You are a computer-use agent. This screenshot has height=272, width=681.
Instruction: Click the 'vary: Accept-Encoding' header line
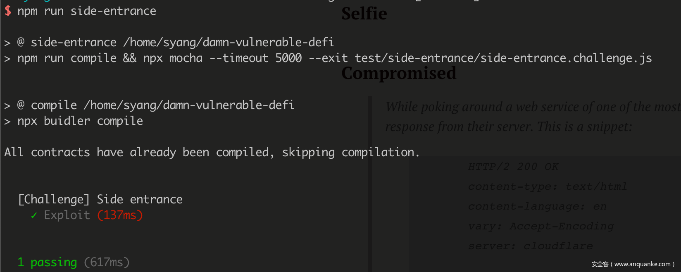point(541,227)
